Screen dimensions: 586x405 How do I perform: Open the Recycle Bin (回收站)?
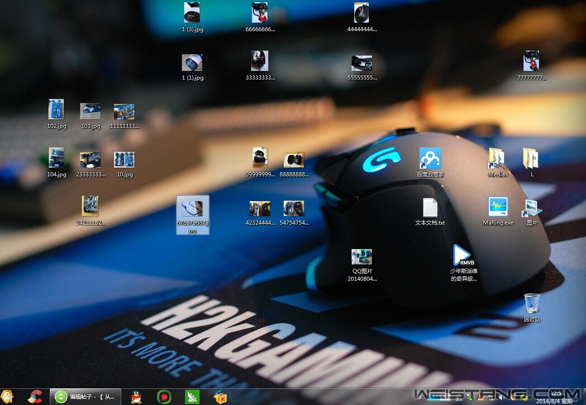pos(532,304)
